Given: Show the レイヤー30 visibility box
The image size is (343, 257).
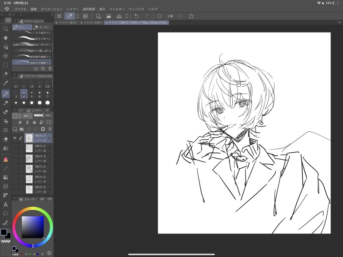Looking at the screenshot, I should click(15, 148).
